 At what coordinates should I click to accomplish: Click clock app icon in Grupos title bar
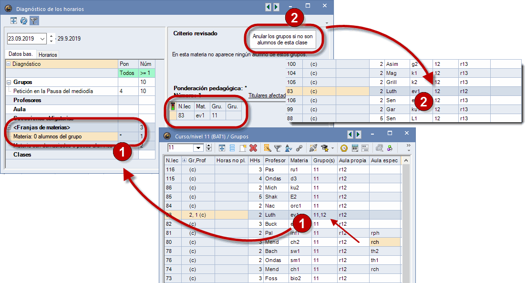167,136
